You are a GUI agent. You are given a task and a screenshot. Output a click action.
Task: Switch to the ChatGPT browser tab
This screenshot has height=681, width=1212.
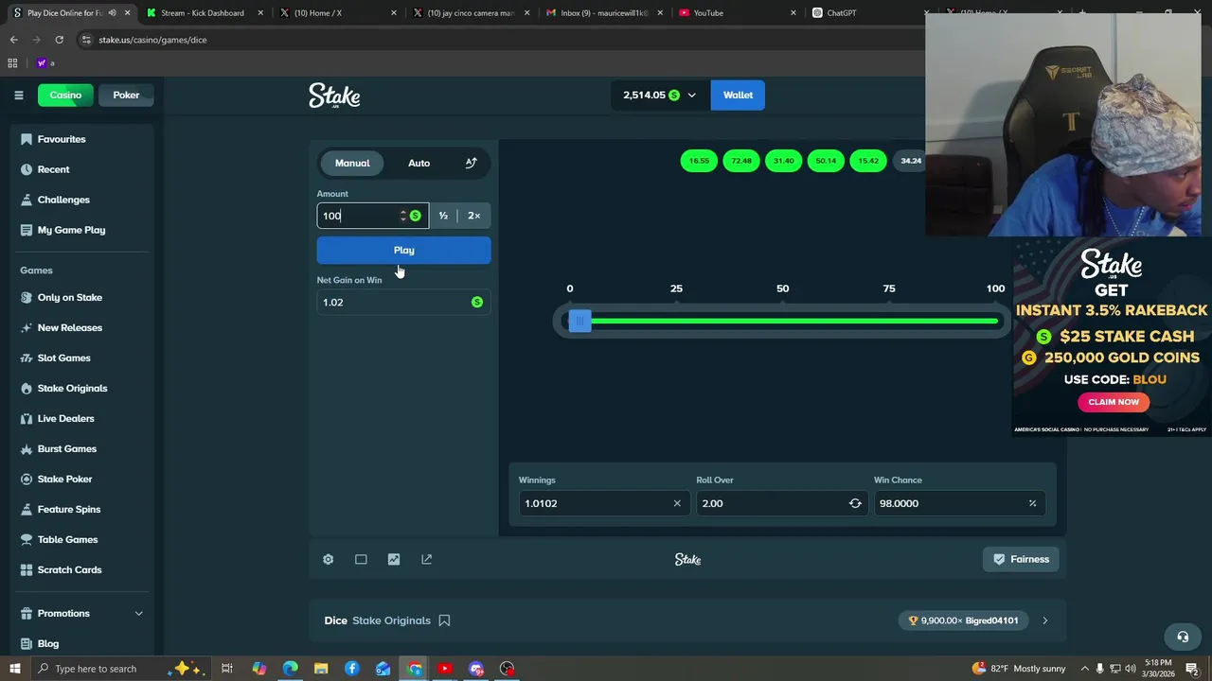tap(871, 12)
